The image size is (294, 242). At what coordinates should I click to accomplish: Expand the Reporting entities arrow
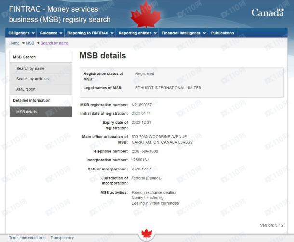[155, 33]
